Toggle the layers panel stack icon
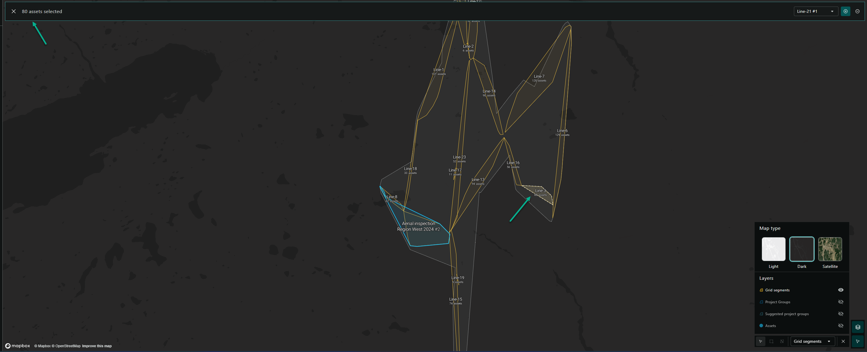The width and height of the screenshot is (867, 352). tap(857, 327)
